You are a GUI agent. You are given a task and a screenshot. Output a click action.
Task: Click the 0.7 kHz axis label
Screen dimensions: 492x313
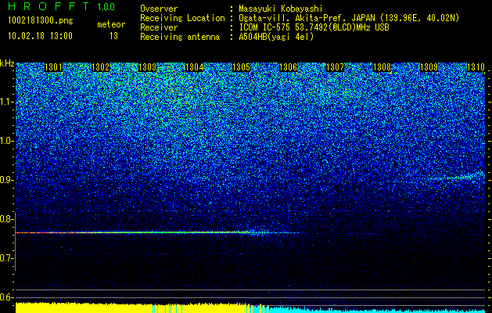point(6,258)
